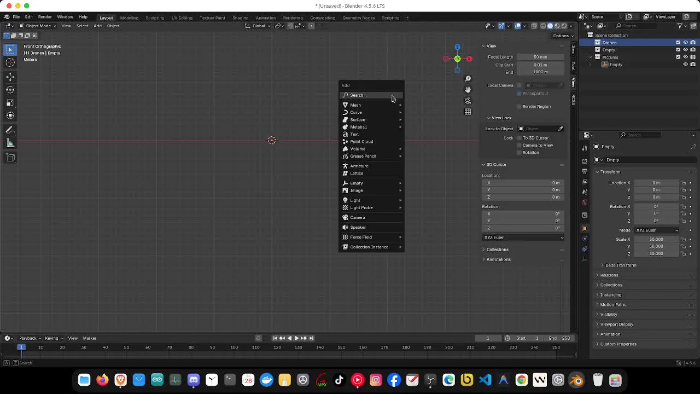Viewport: 700px width, 394px height.
Task: Enable Lock To 3D Cursor checkbox
Action: [x=519, y=138]
